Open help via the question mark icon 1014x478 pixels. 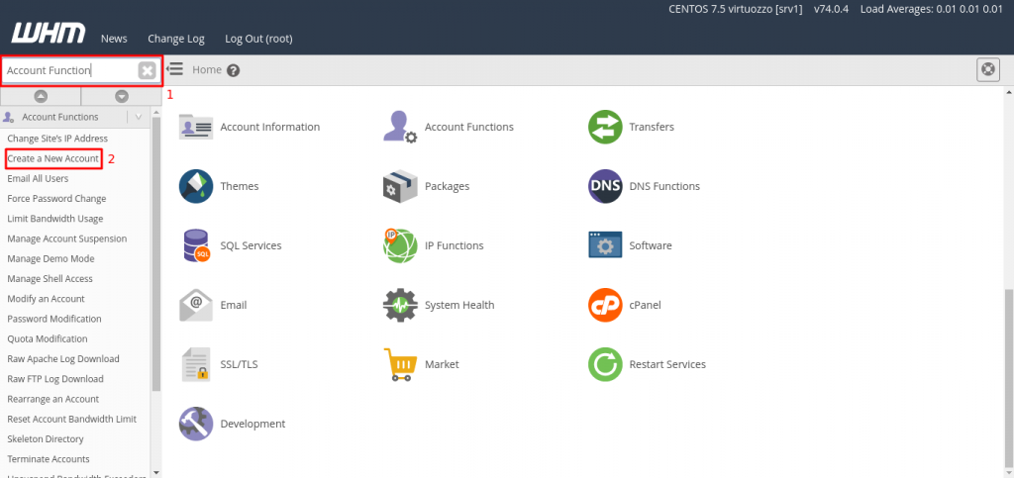pyautogui.click(x=234, y=70)
